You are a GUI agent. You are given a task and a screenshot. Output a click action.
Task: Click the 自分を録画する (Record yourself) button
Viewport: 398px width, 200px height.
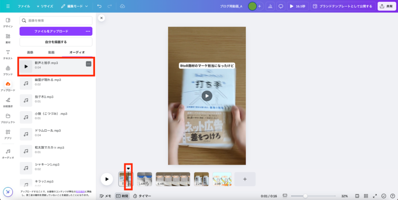pyautogui.click(x=56, y=42)
